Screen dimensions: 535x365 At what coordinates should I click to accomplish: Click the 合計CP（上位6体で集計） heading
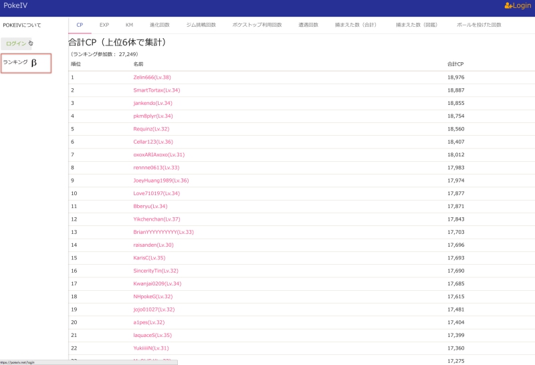tap(117, 42)
